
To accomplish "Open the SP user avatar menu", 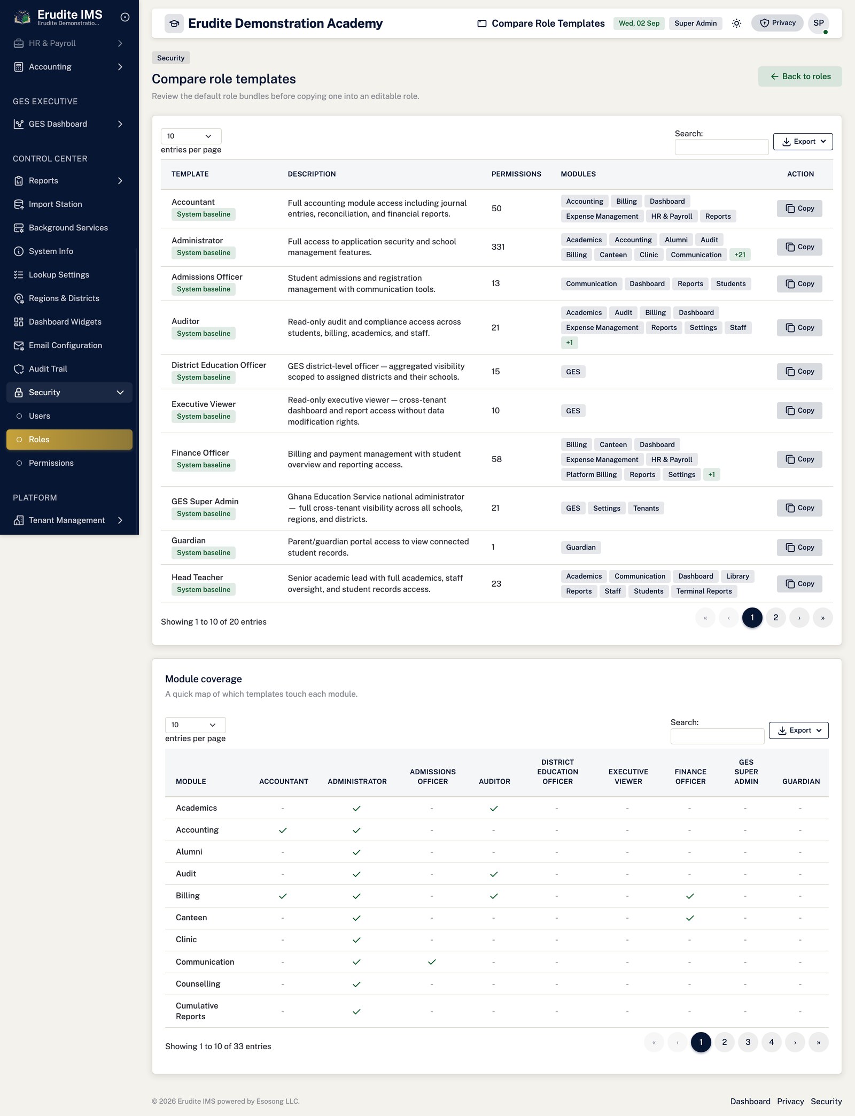I will pos(819,23).
